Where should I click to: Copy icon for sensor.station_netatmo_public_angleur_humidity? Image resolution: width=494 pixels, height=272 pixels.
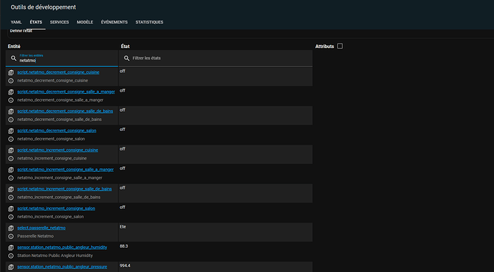point(11,248)
